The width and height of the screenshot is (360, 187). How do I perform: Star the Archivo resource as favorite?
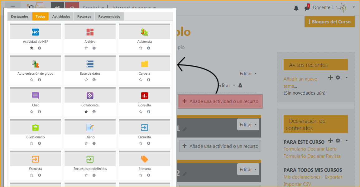[86, 48]
